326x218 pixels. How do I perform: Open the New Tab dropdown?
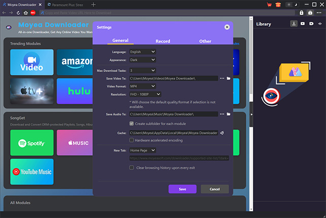pos(143,150)
